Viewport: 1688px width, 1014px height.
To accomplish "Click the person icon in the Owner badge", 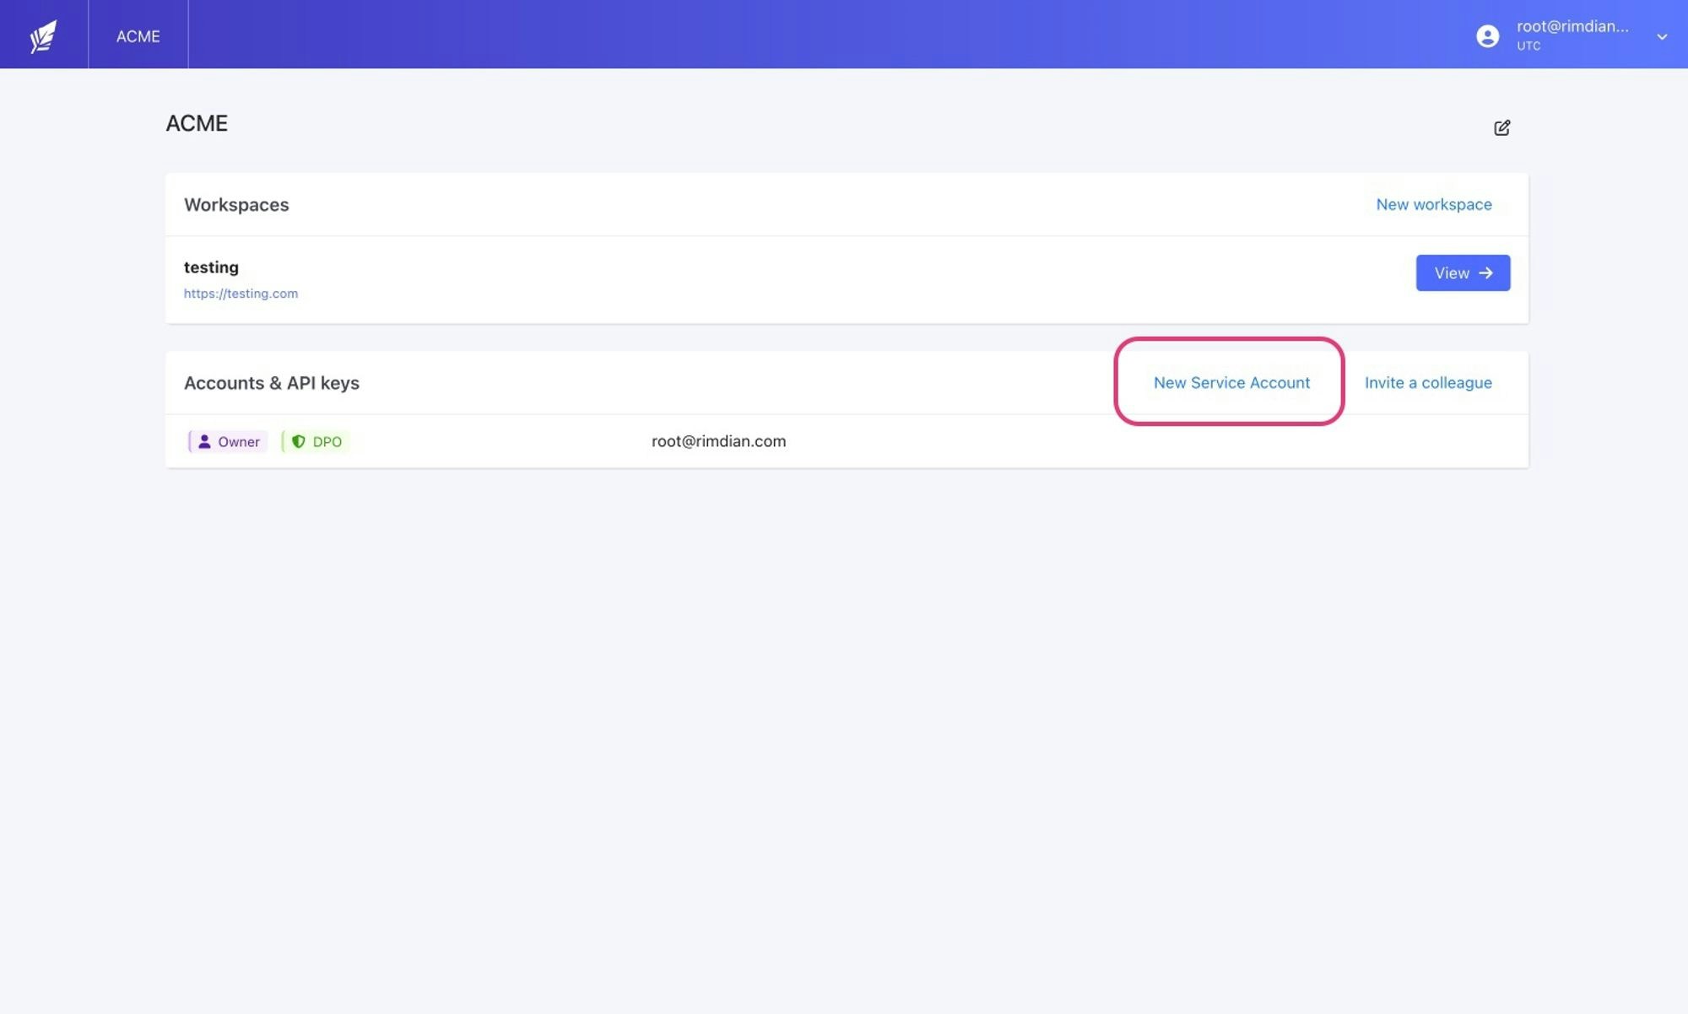I will [204, 440].
